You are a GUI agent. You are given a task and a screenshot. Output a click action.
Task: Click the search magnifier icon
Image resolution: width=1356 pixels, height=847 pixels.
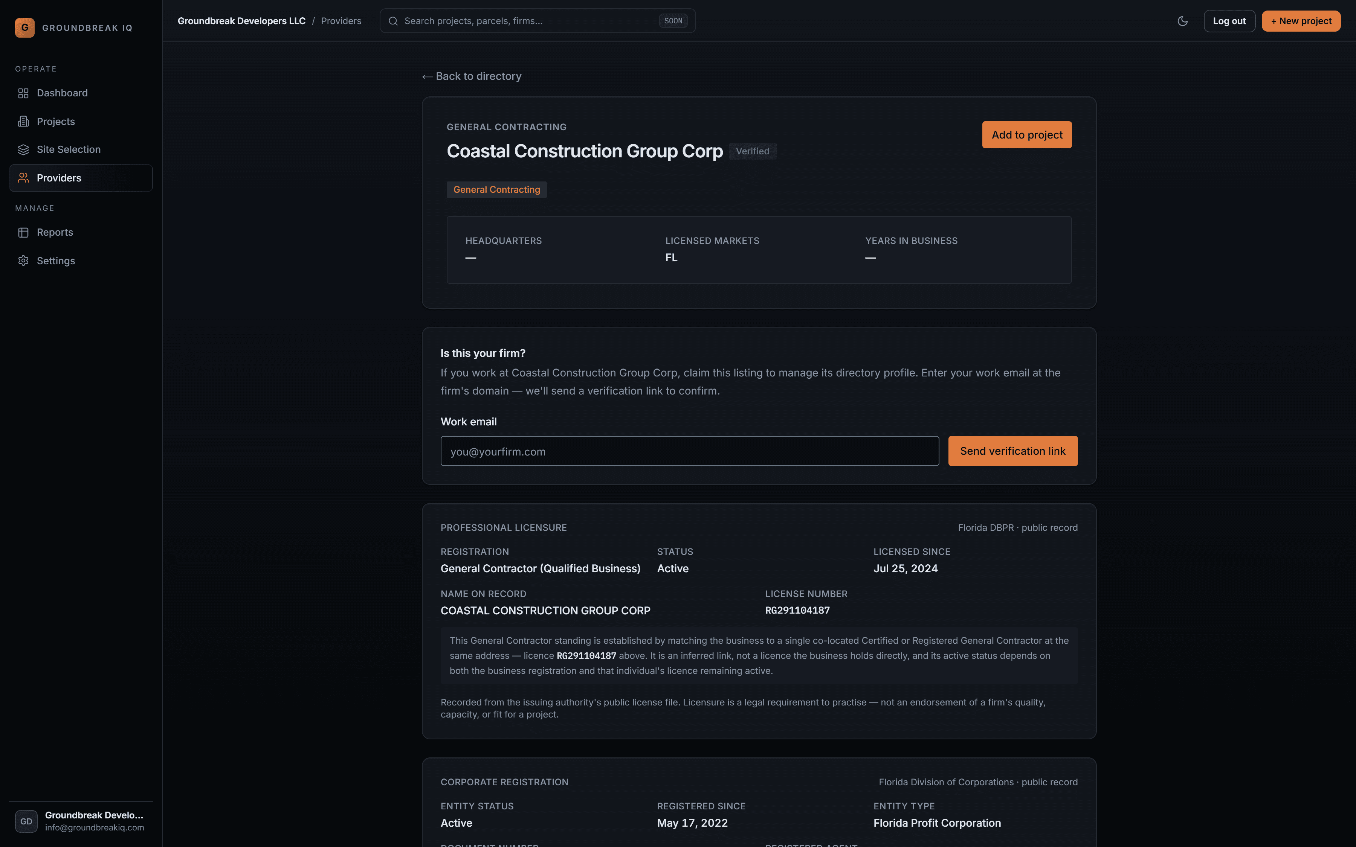point(393,21)
